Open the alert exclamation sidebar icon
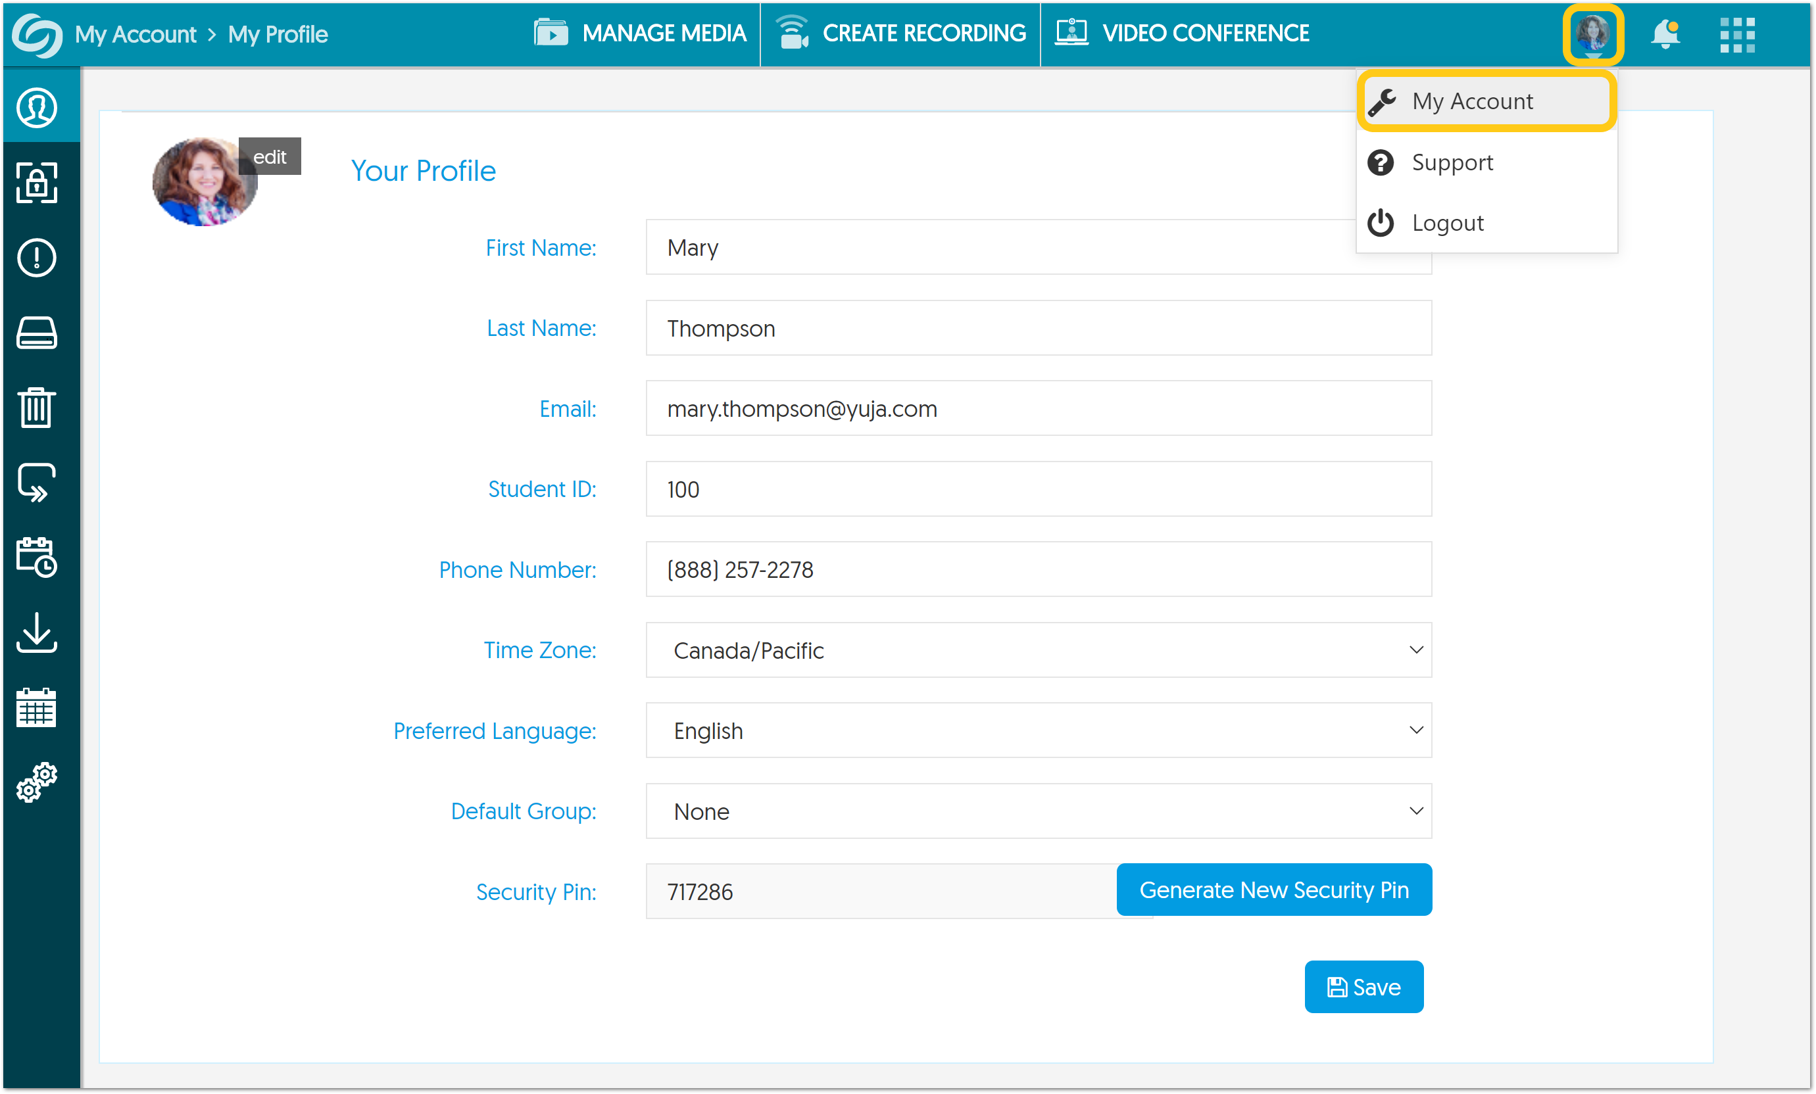The image size is (1816, 1094). (37, 258)
